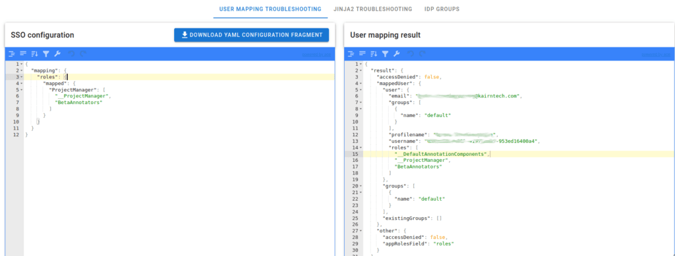The width and height of the screenshot is (675, 256).
Task: Click "__ProjectManager" on result line 16
Action: tap(422, 160)
